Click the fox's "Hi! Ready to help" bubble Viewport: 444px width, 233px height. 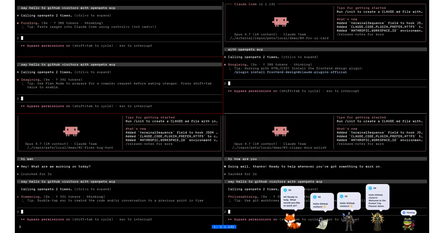click(292, 197)
